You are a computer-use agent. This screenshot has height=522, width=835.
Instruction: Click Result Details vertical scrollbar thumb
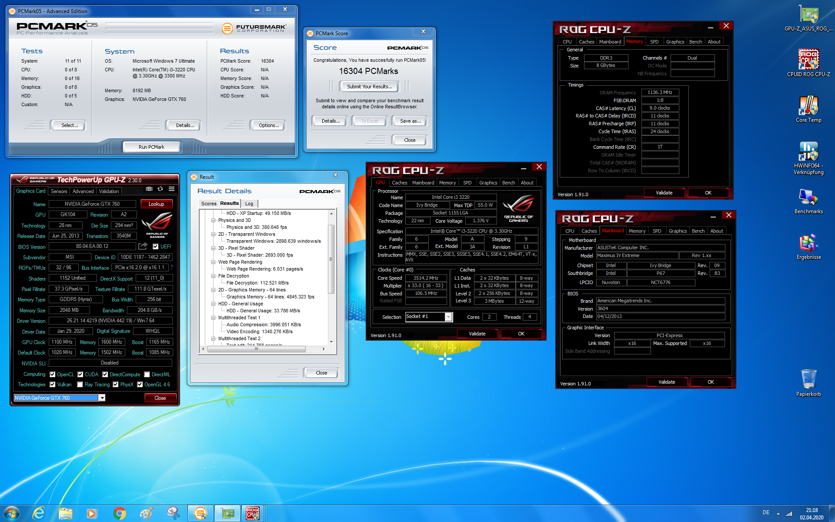(x=331, y=259)
